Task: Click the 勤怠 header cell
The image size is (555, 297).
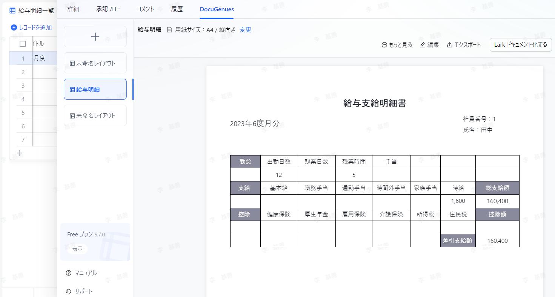Action: click(245, 161)
